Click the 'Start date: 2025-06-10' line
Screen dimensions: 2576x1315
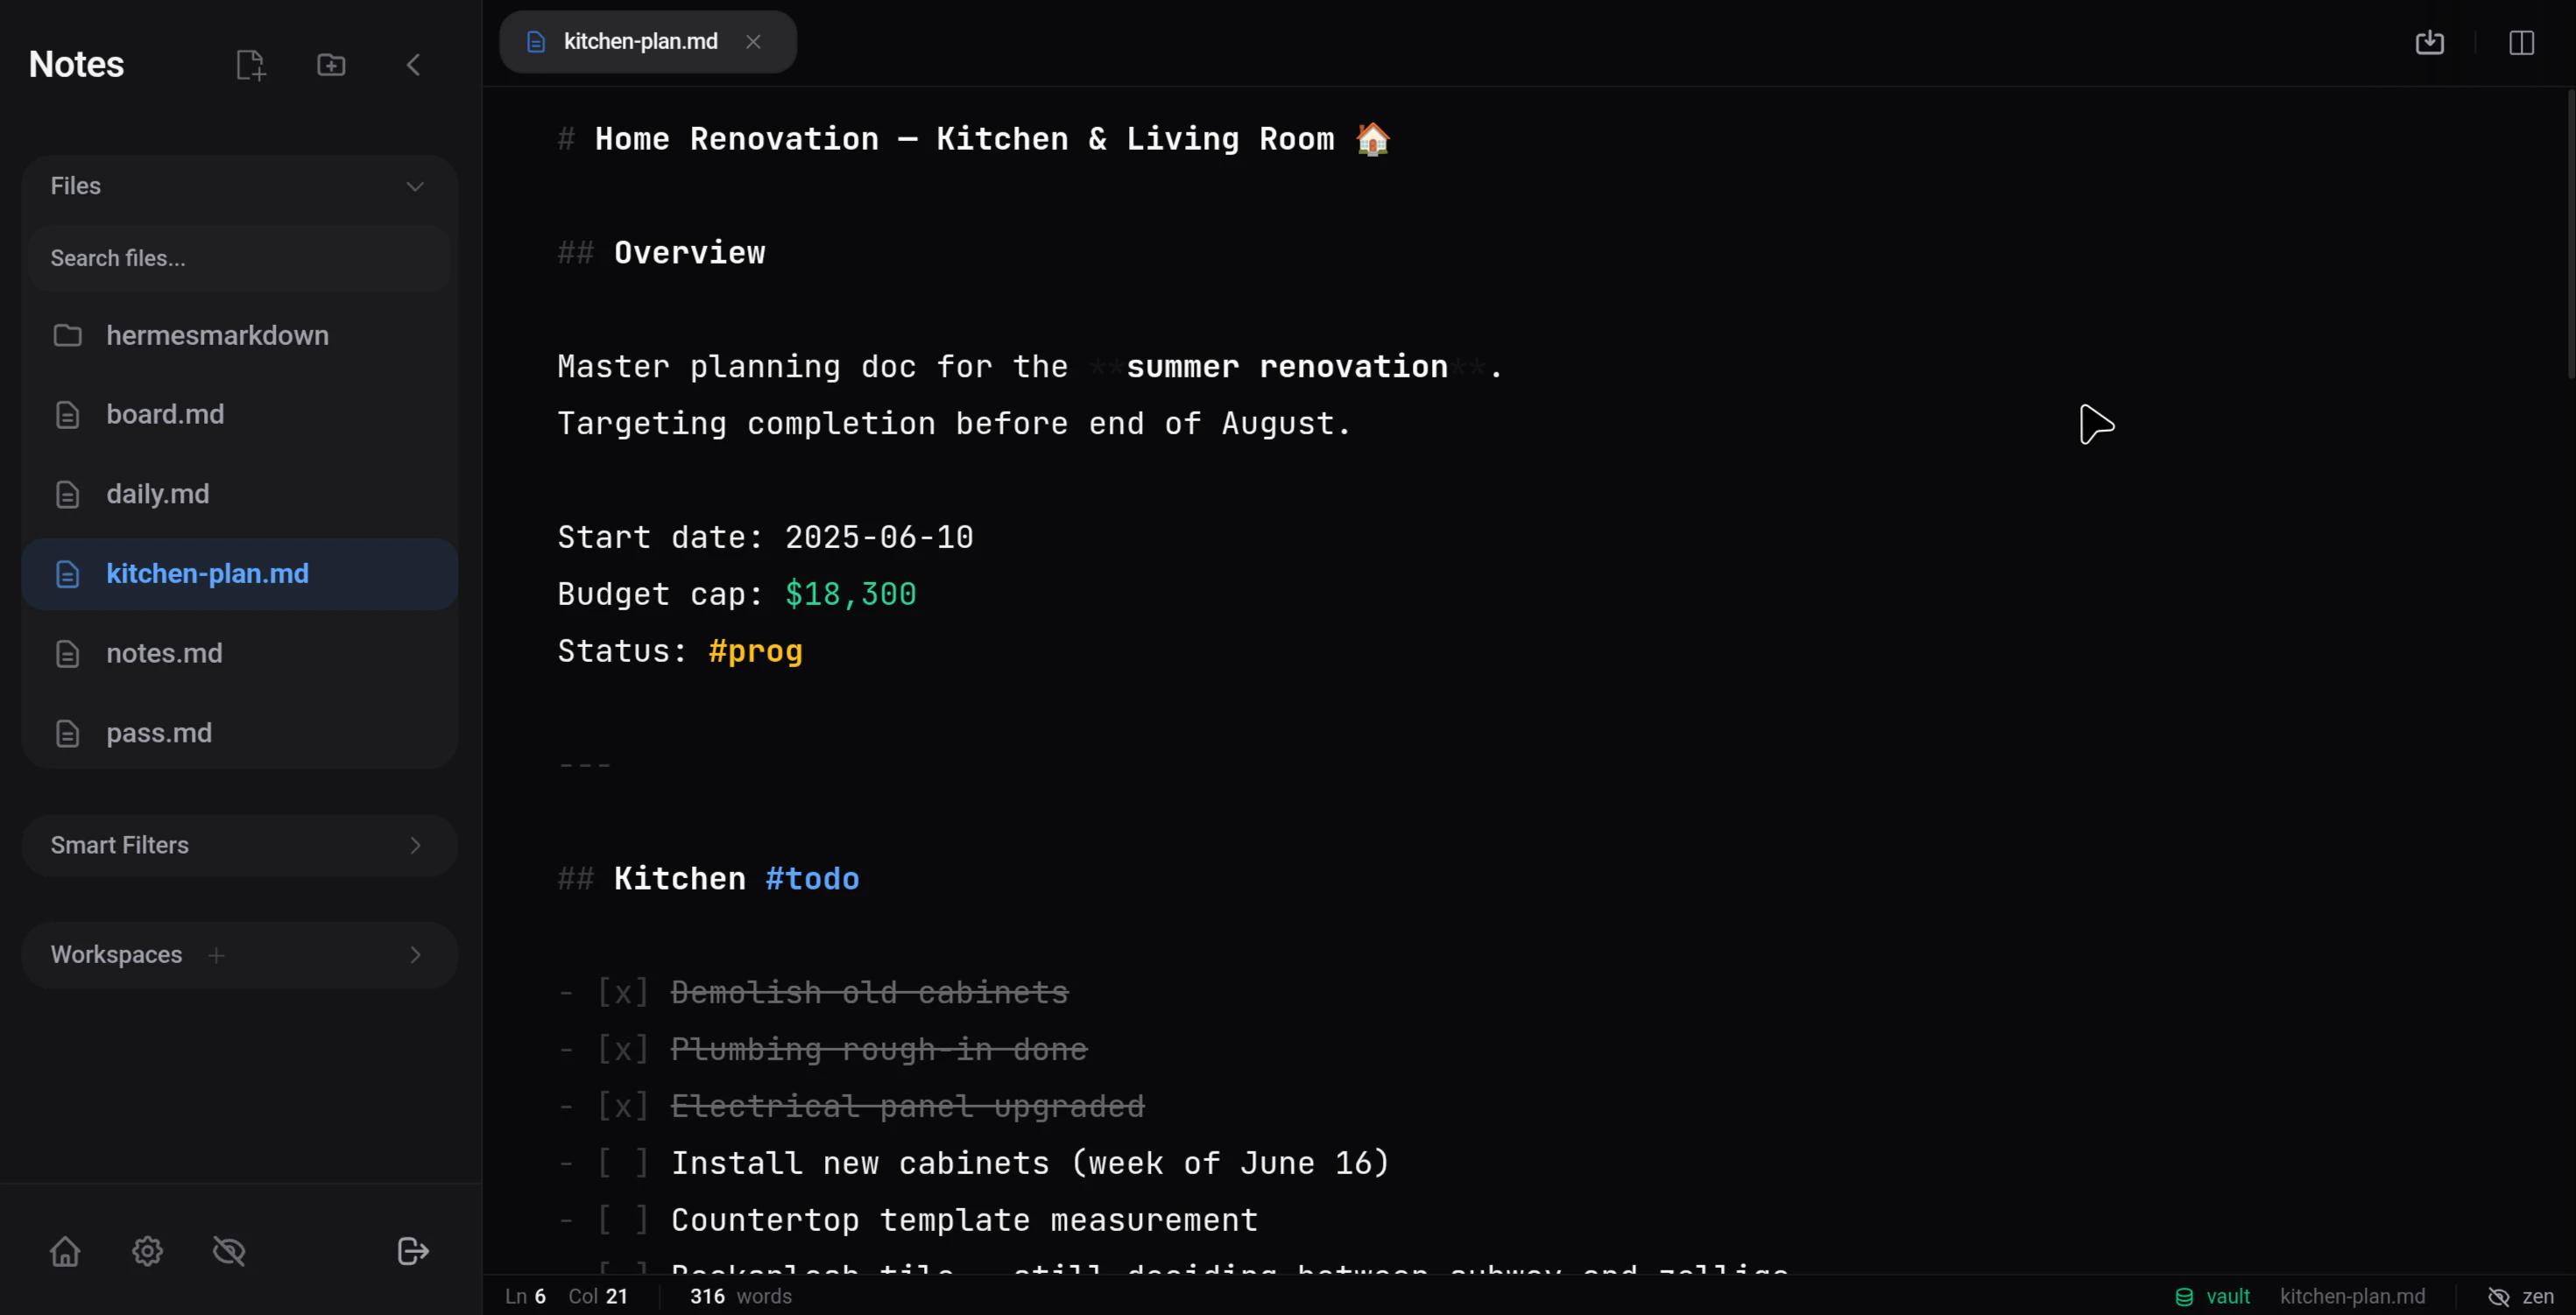(765, 538)
